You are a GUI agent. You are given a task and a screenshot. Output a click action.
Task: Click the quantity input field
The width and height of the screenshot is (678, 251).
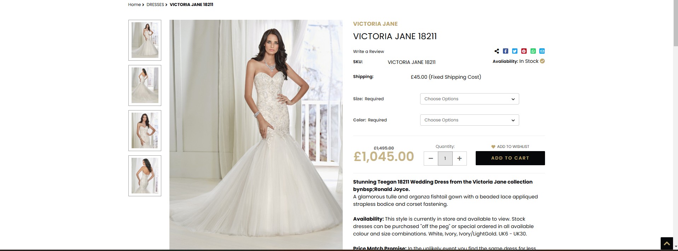click(x=445, y=159)
